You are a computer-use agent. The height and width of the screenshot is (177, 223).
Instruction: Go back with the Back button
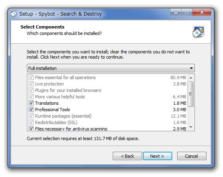127,156
